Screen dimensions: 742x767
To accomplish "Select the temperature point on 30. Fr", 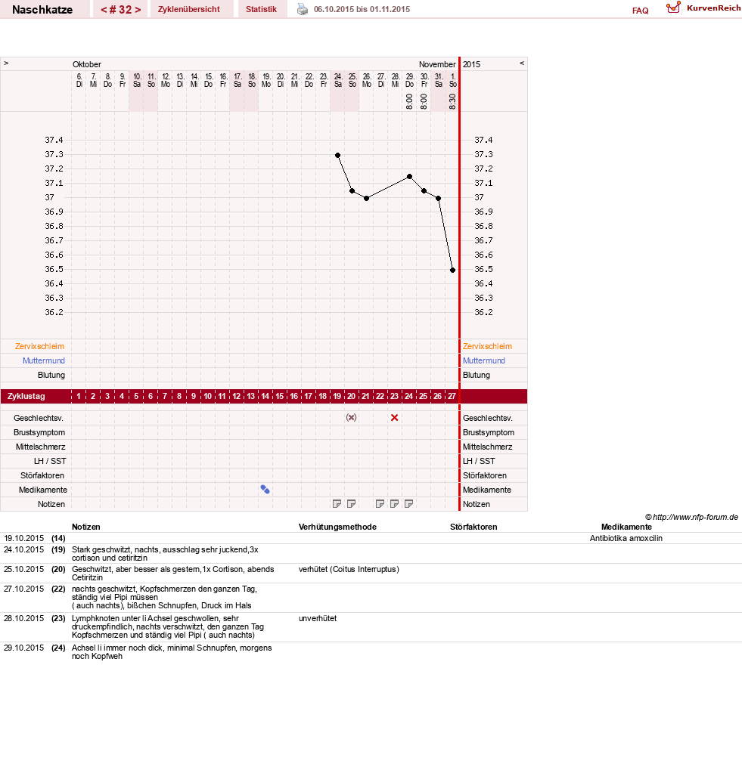I will [424, 190].
